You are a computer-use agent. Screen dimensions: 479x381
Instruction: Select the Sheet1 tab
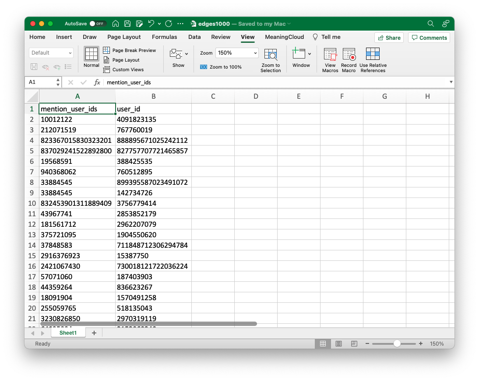point(68,333)
